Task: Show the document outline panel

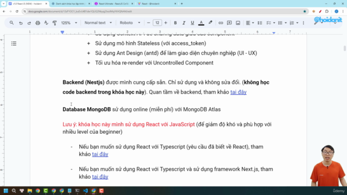Action: click(14, 43)
